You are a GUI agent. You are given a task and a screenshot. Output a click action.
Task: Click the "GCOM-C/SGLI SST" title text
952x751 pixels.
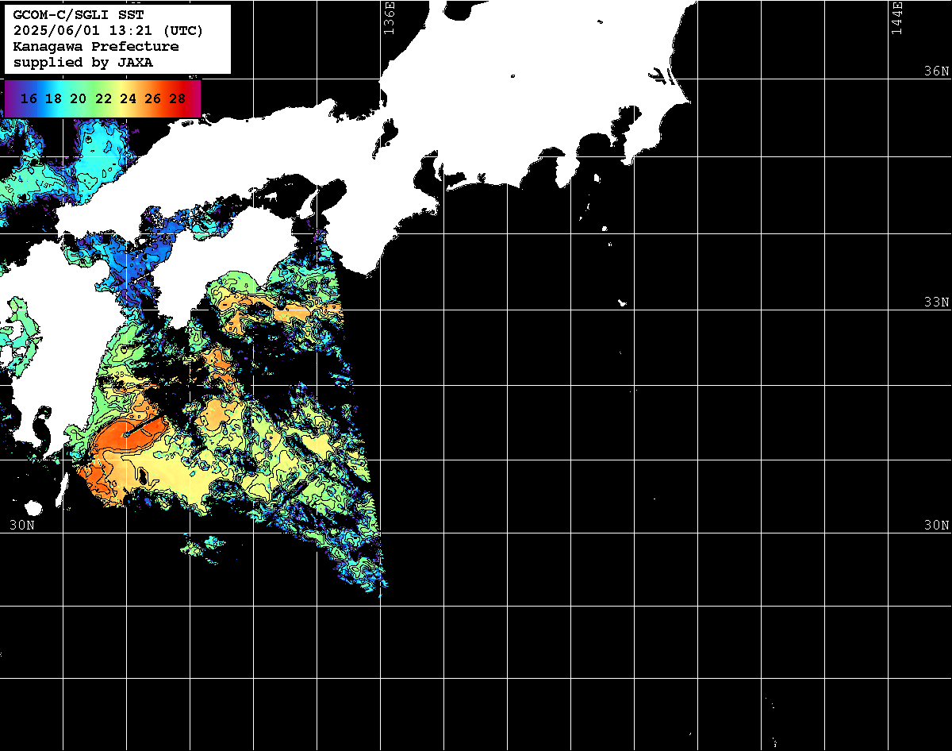78,15
